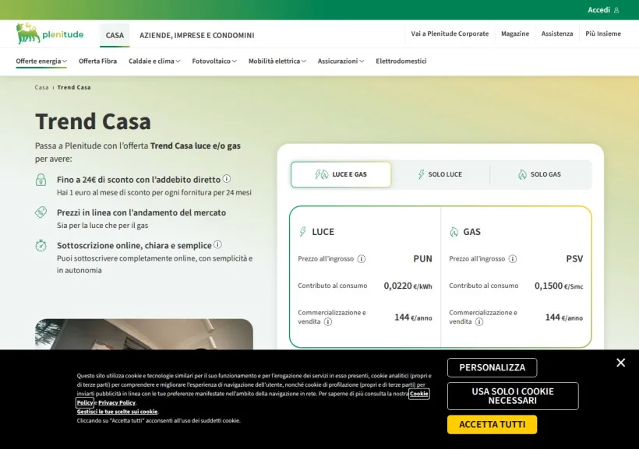The image size is (639, 449).
Task: Select the CASA section tab
Action: (x=115, y=36)
